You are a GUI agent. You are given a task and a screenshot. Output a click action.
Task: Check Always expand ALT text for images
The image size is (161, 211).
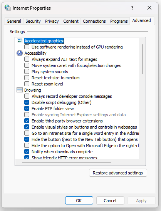[27, 59]
